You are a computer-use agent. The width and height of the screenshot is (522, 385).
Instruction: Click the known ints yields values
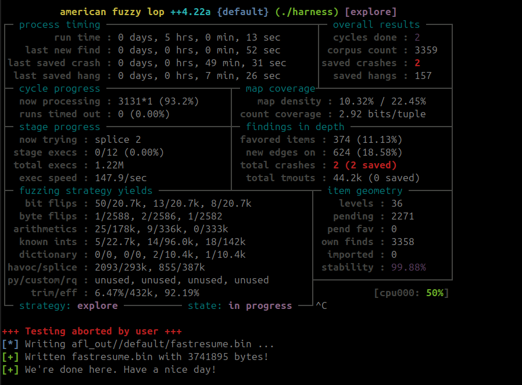tap(170, 242)
